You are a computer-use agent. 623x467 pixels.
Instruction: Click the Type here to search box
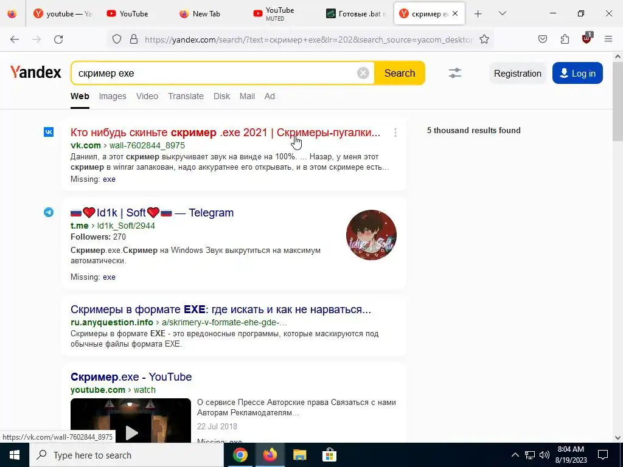tap(127, 455)
